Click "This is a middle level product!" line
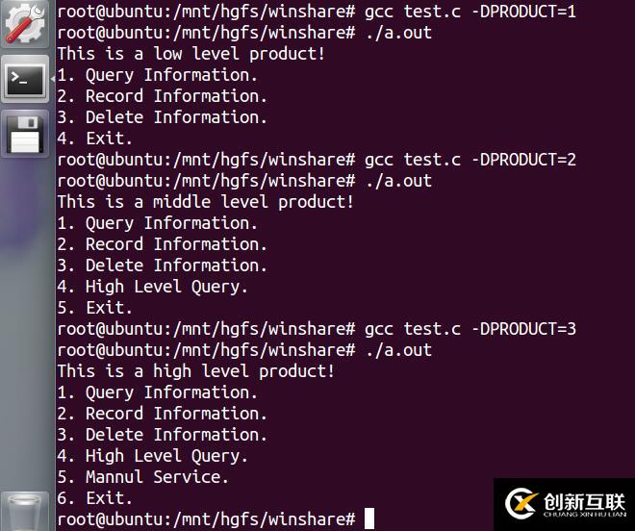This screenshot has width=635, height=531. pos(205,202)
